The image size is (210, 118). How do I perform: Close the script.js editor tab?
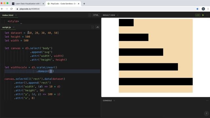click(x=14, y=27)
